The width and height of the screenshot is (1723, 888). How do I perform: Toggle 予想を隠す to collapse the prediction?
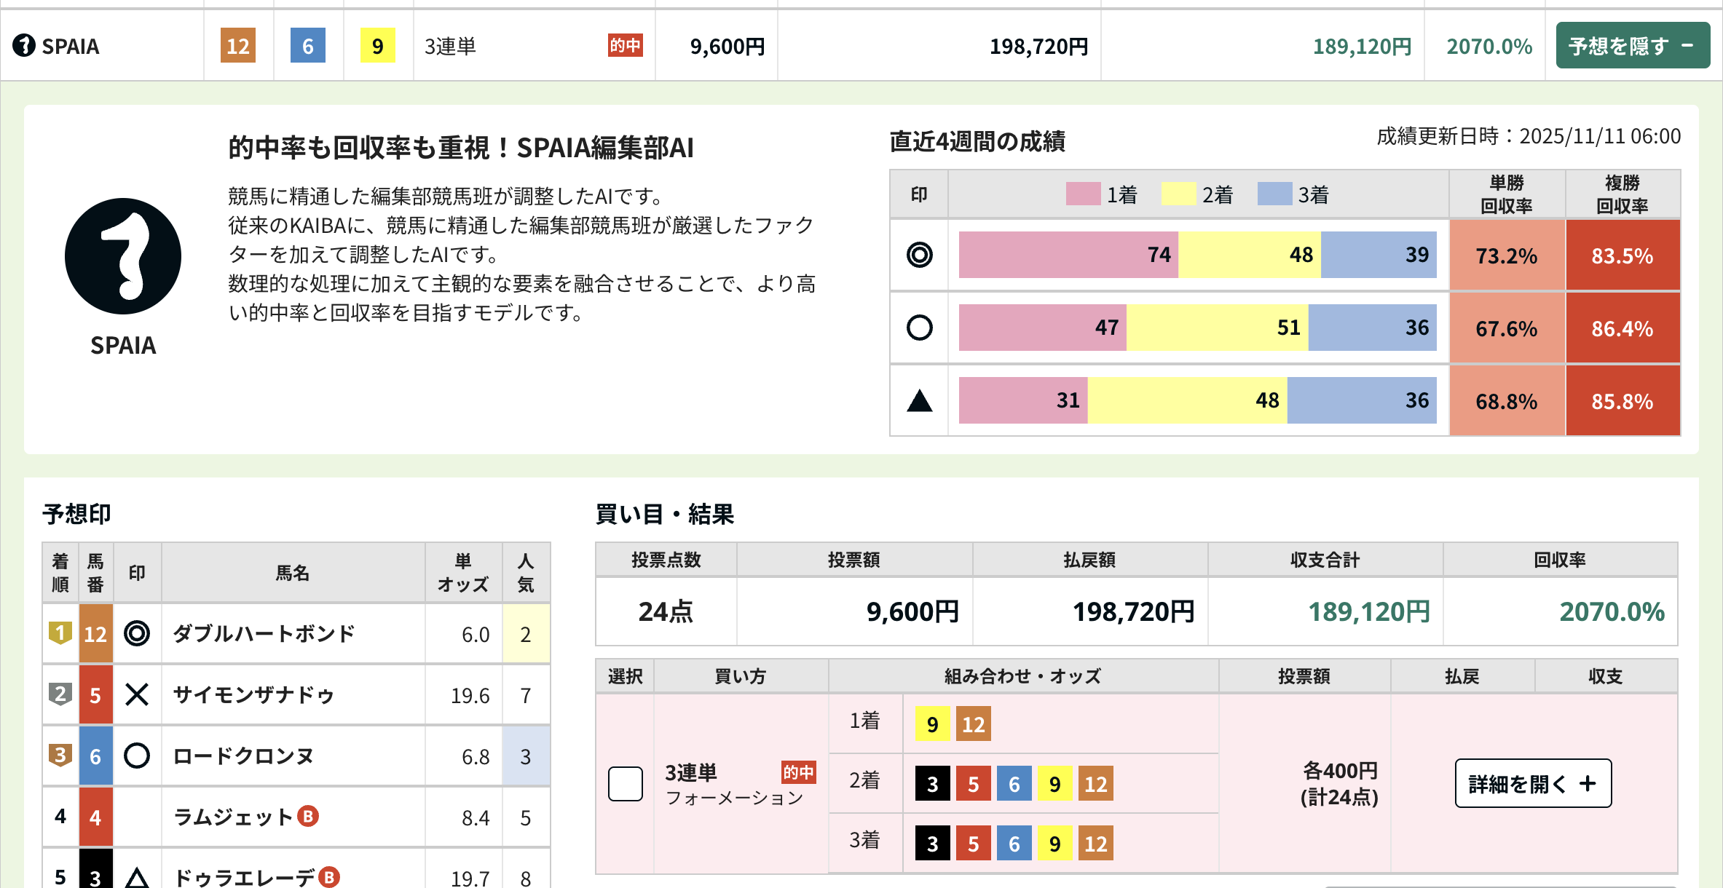click(x=1633, y=44)
